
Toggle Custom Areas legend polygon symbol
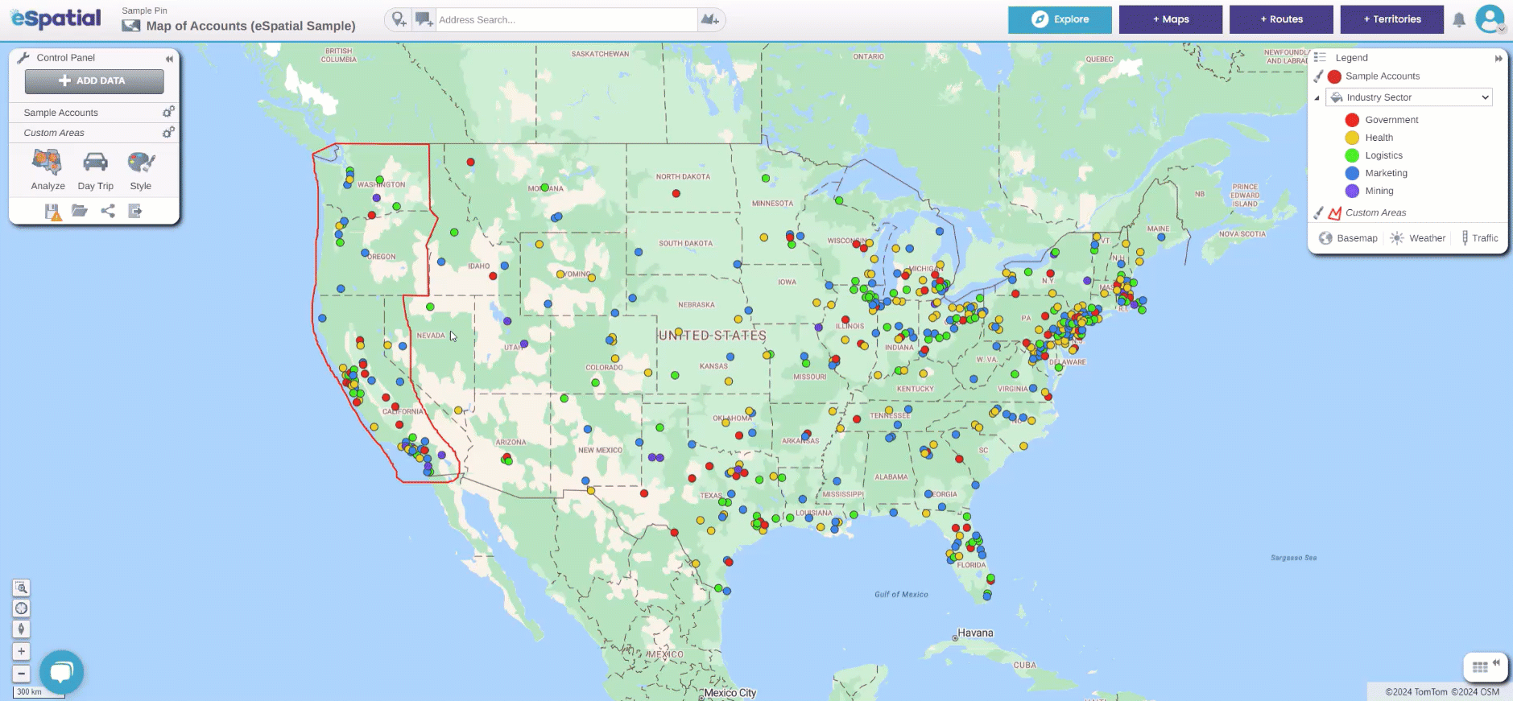click(1334, 213)
